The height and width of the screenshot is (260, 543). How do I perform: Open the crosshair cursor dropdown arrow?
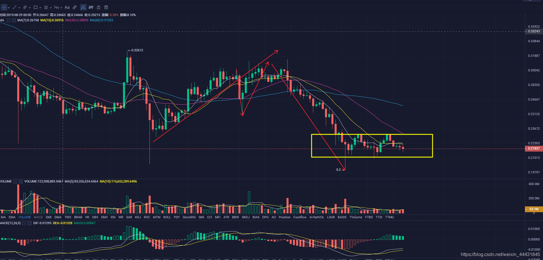tap(9, 8)
